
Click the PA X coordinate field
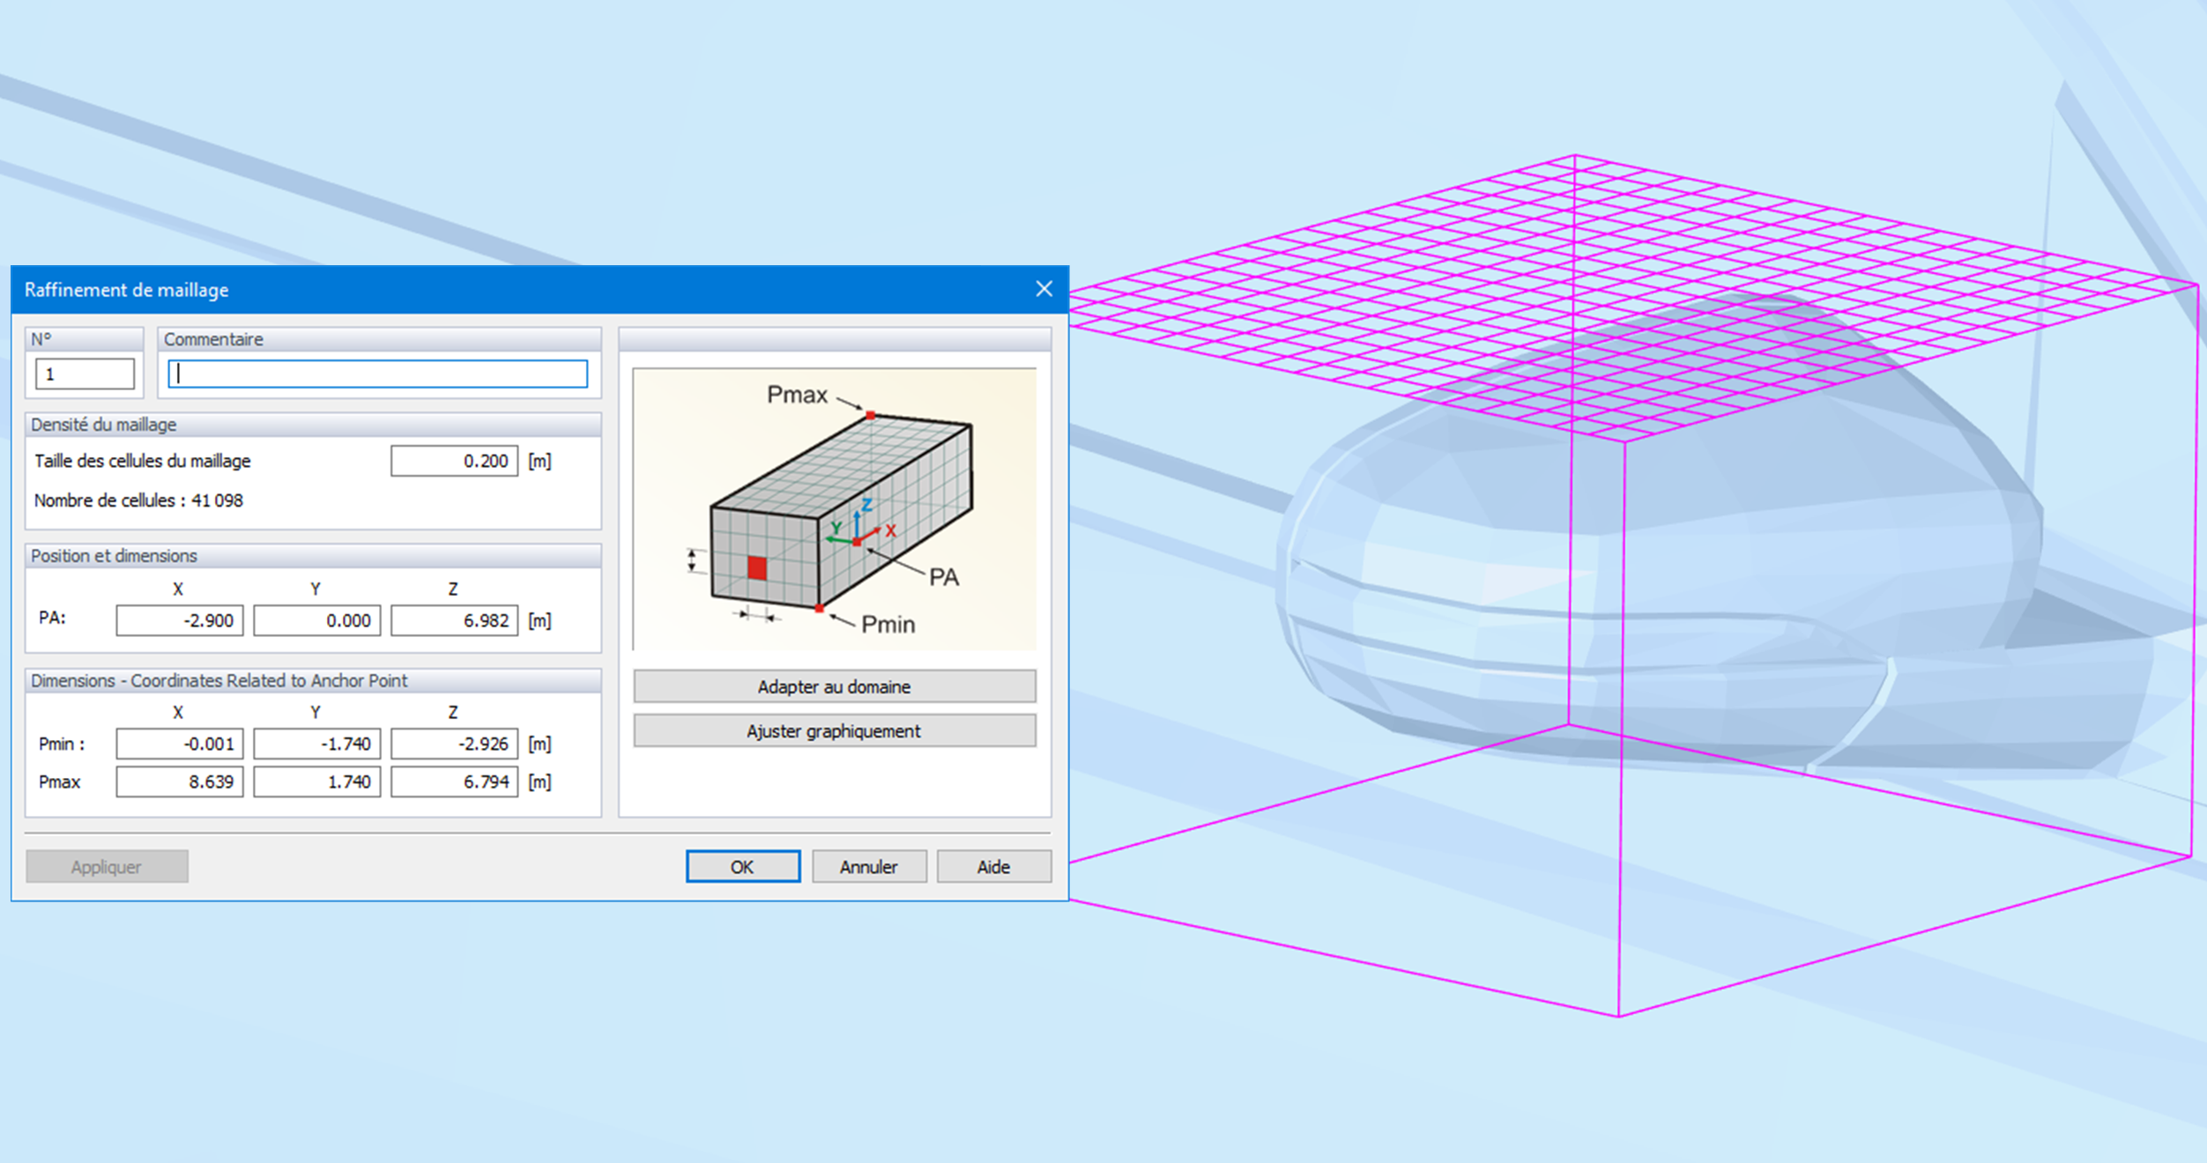(x=180, y=620)
